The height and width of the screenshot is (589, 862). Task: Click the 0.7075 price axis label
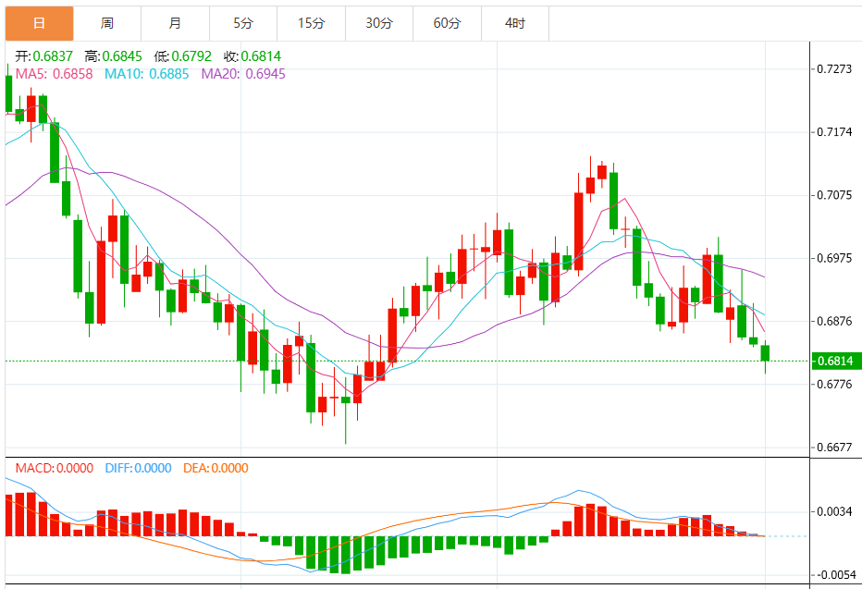tap(834, 195)
